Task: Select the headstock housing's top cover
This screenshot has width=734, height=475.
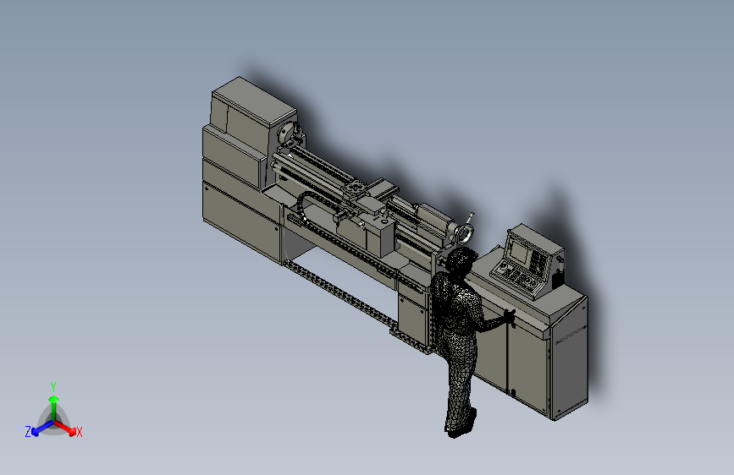Action: pos(255,101)
